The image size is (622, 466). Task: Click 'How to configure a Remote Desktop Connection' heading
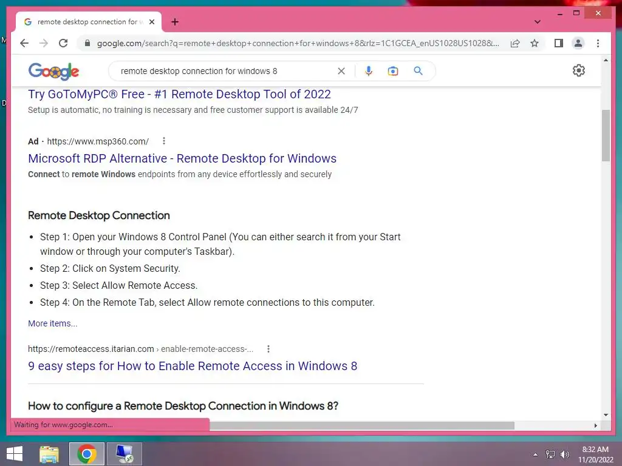point(183,406)
